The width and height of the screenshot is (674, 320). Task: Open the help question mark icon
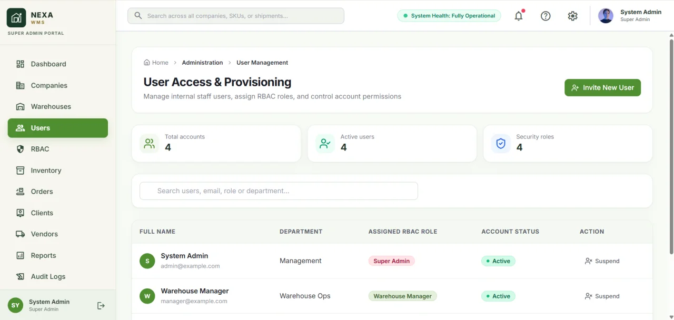click(546, 16)
